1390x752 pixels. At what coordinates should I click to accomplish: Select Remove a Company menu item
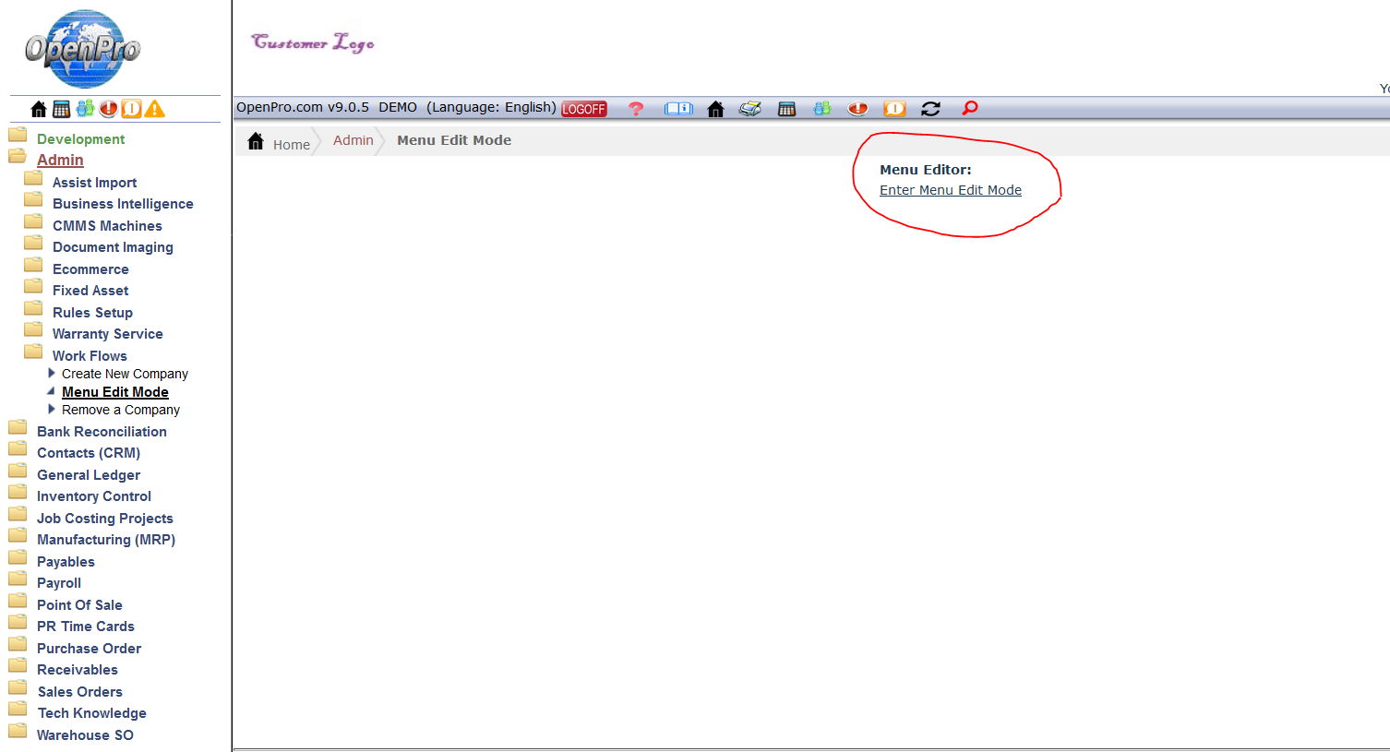(x=120, y=410)
